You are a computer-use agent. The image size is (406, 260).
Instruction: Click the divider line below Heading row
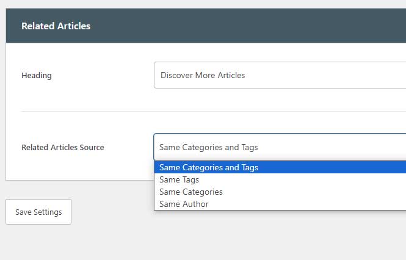tap(214, 111)
